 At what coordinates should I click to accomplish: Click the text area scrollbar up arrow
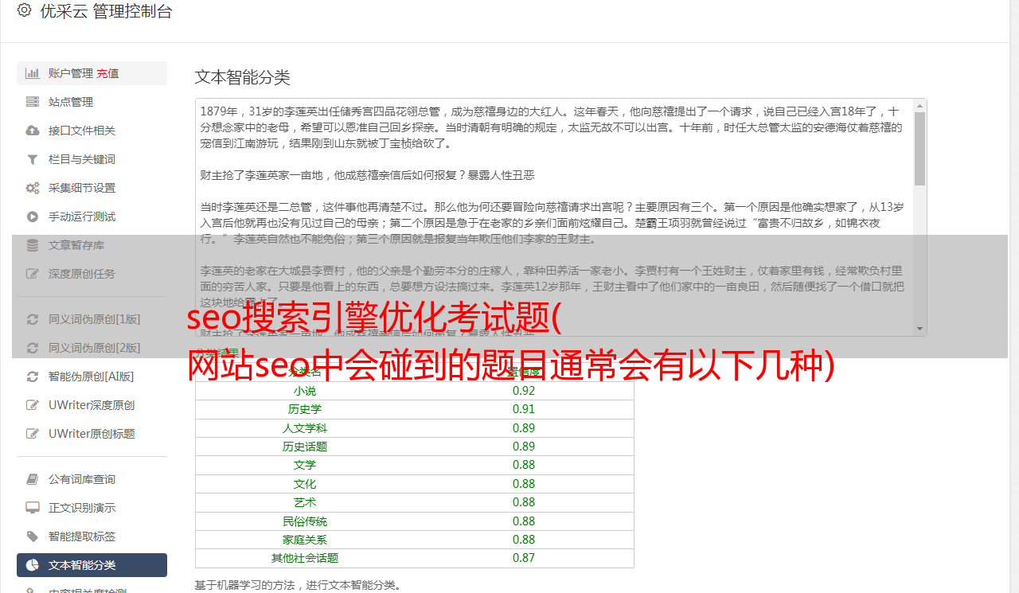point(919,105)
